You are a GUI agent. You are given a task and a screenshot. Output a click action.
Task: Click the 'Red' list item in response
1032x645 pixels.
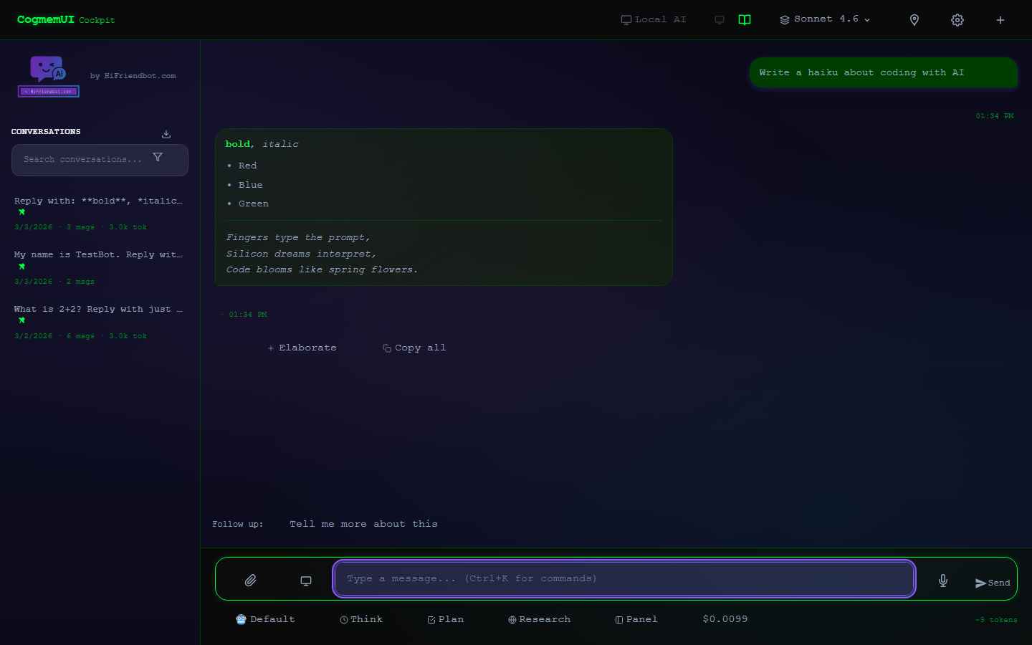(x=247, y=166)
